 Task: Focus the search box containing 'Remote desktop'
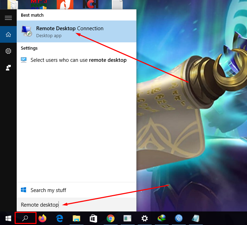(x=77, y=205)
